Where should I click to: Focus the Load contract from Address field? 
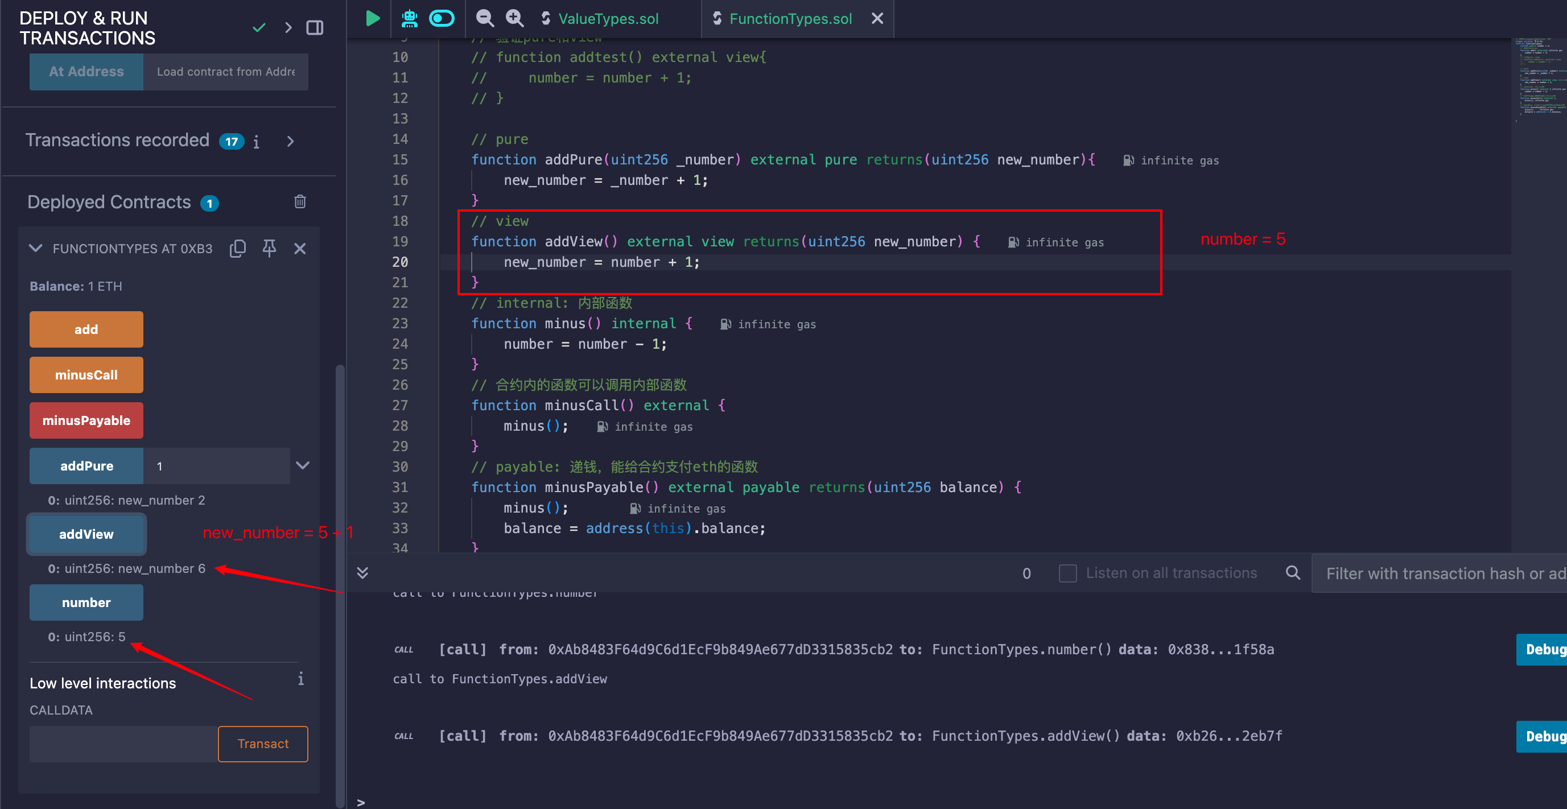coord(226,72)
